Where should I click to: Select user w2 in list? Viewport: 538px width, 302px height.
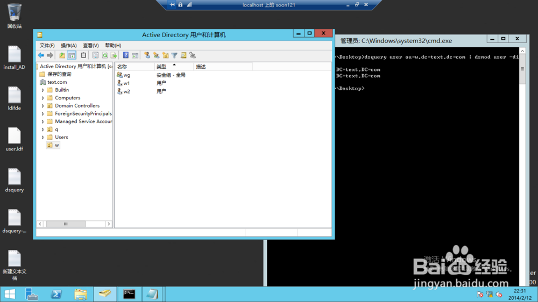(x=126, y=91)
